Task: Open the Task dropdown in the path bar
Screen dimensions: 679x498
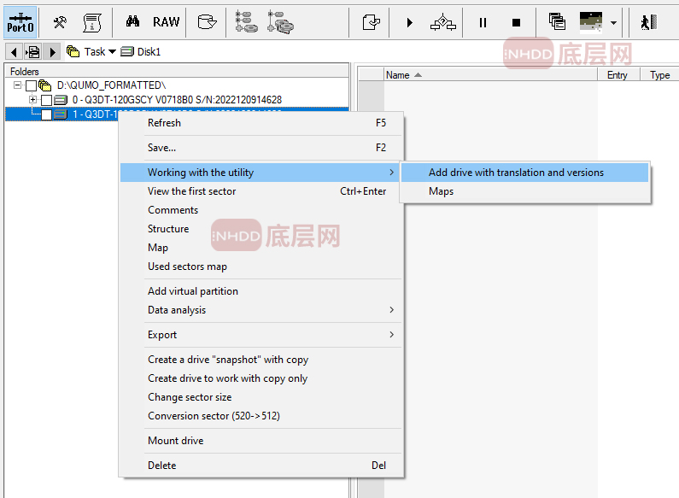Action: [x=101, y=52]
